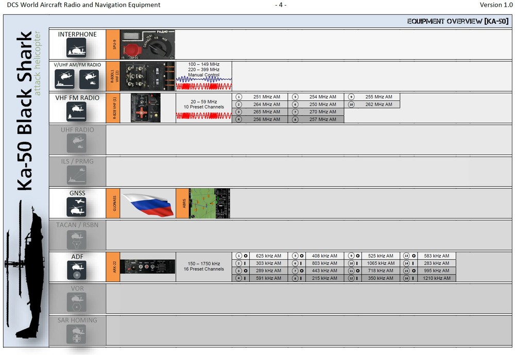Click the Russian flag GLONASS image
Image resolution: width=515 pixels, height=355 pixels.
(148, 204)
